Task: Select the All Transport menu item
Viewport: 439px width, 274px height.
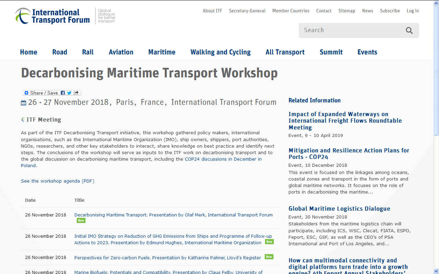Action: pyautogui.click(x=285, y=52)
